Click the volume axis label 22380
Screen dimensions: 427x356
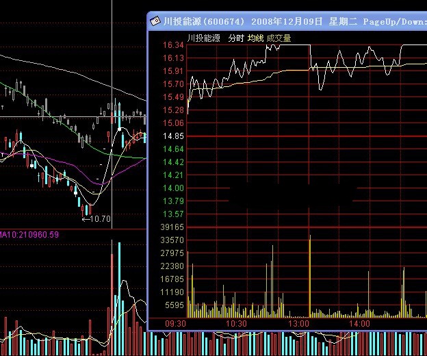point(172,266)
